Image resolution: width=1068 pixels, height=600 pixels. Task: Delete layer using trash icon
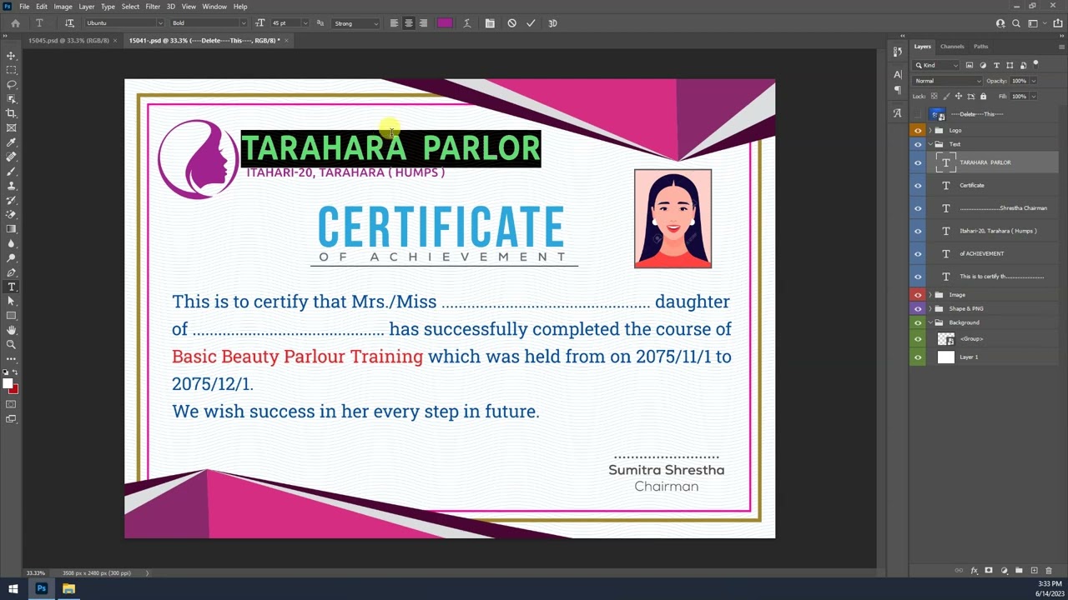coord(1049,571)
